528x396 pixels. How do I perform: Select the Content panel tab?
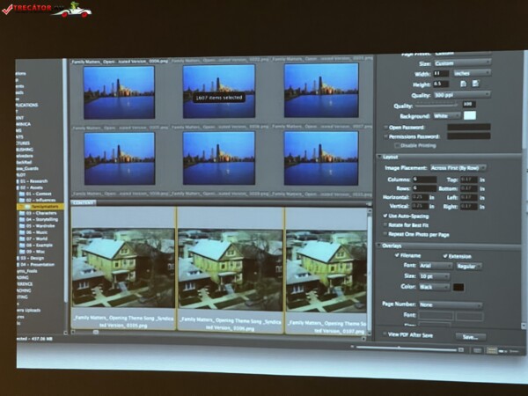pyautogui.click(x=84, y=202)
